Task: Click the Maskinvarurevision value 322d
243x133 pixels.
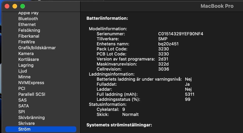Action: pyautogui.click(x=163, y=64)
